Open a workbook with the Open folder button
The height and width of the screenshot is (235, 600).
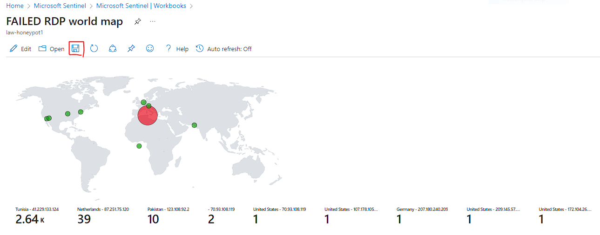tap(51, 49)
